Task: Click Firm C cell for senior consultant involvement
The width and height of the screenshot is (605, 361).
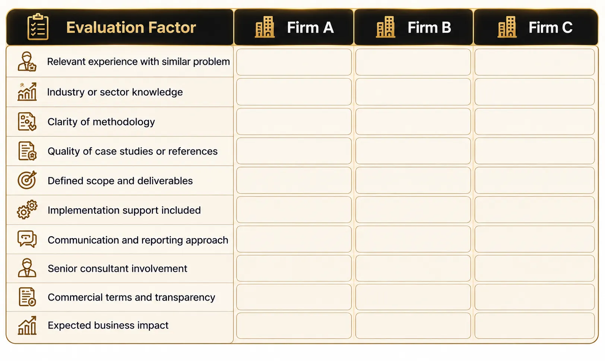Action: 535,268
